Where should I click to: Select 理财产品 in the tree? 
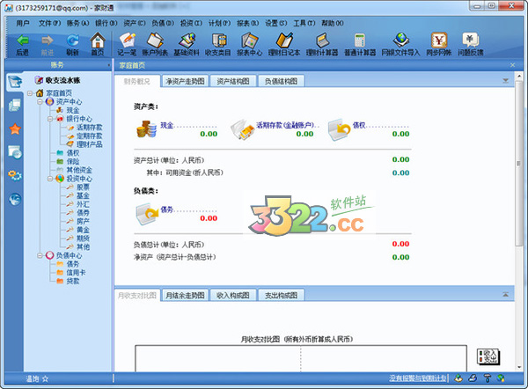(89, 144)
